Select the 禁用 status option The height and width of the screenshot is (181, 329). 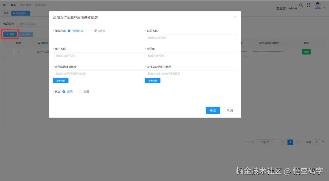pos(80,92)
